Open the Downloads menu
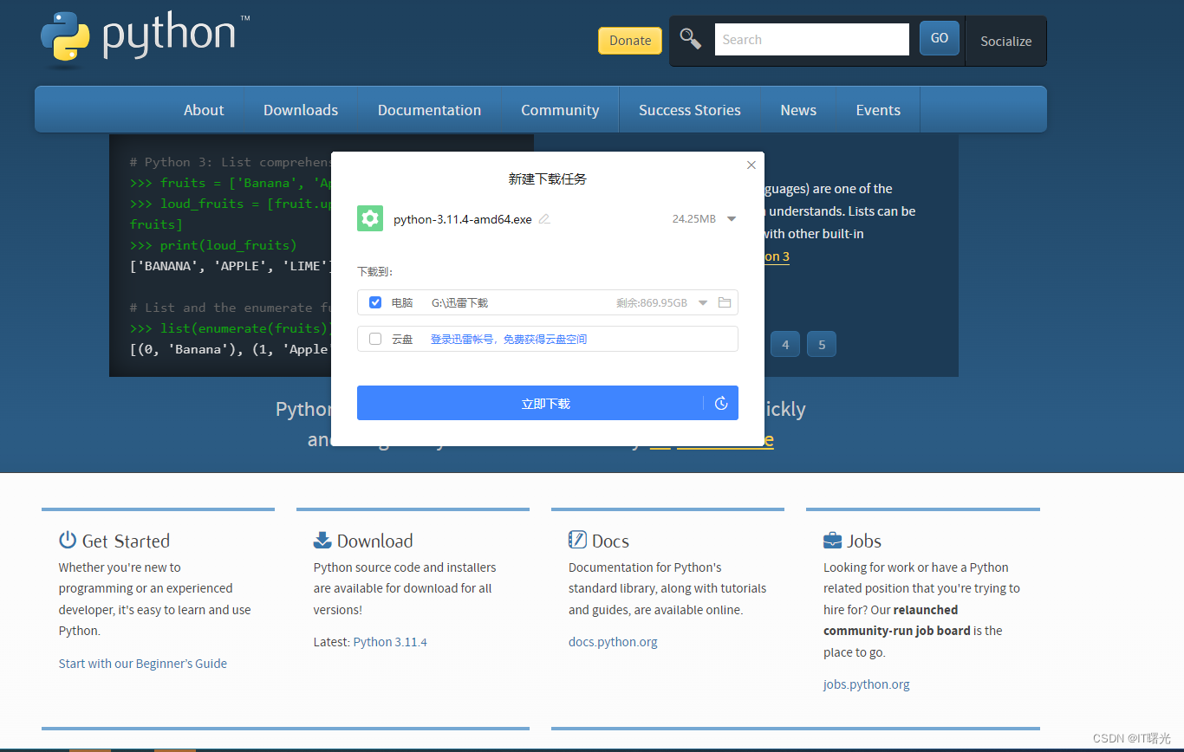 coord(301,110)
